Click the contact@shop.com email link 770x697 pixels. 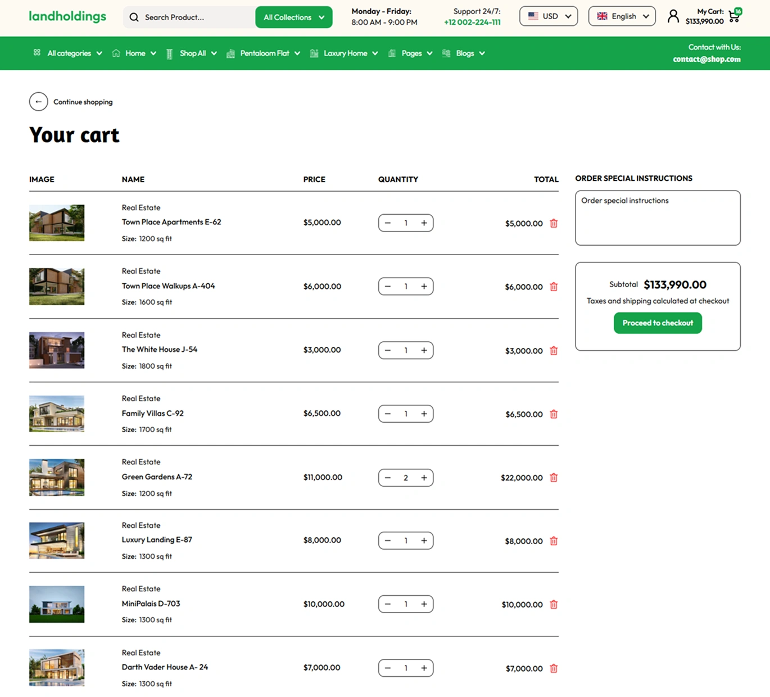[706, 60]
